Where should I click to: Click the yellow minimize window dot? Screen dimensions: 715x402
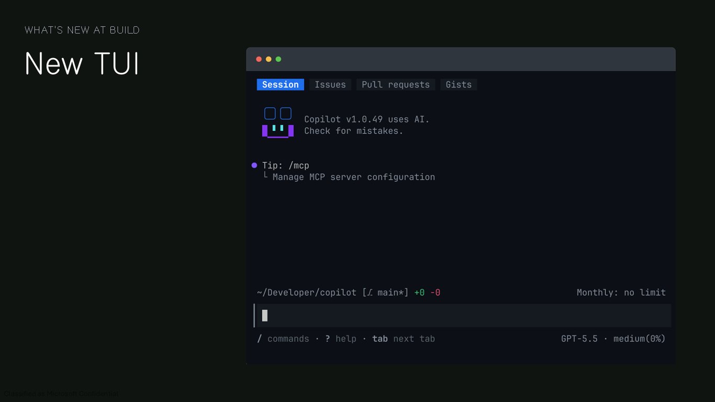(269, 59)
